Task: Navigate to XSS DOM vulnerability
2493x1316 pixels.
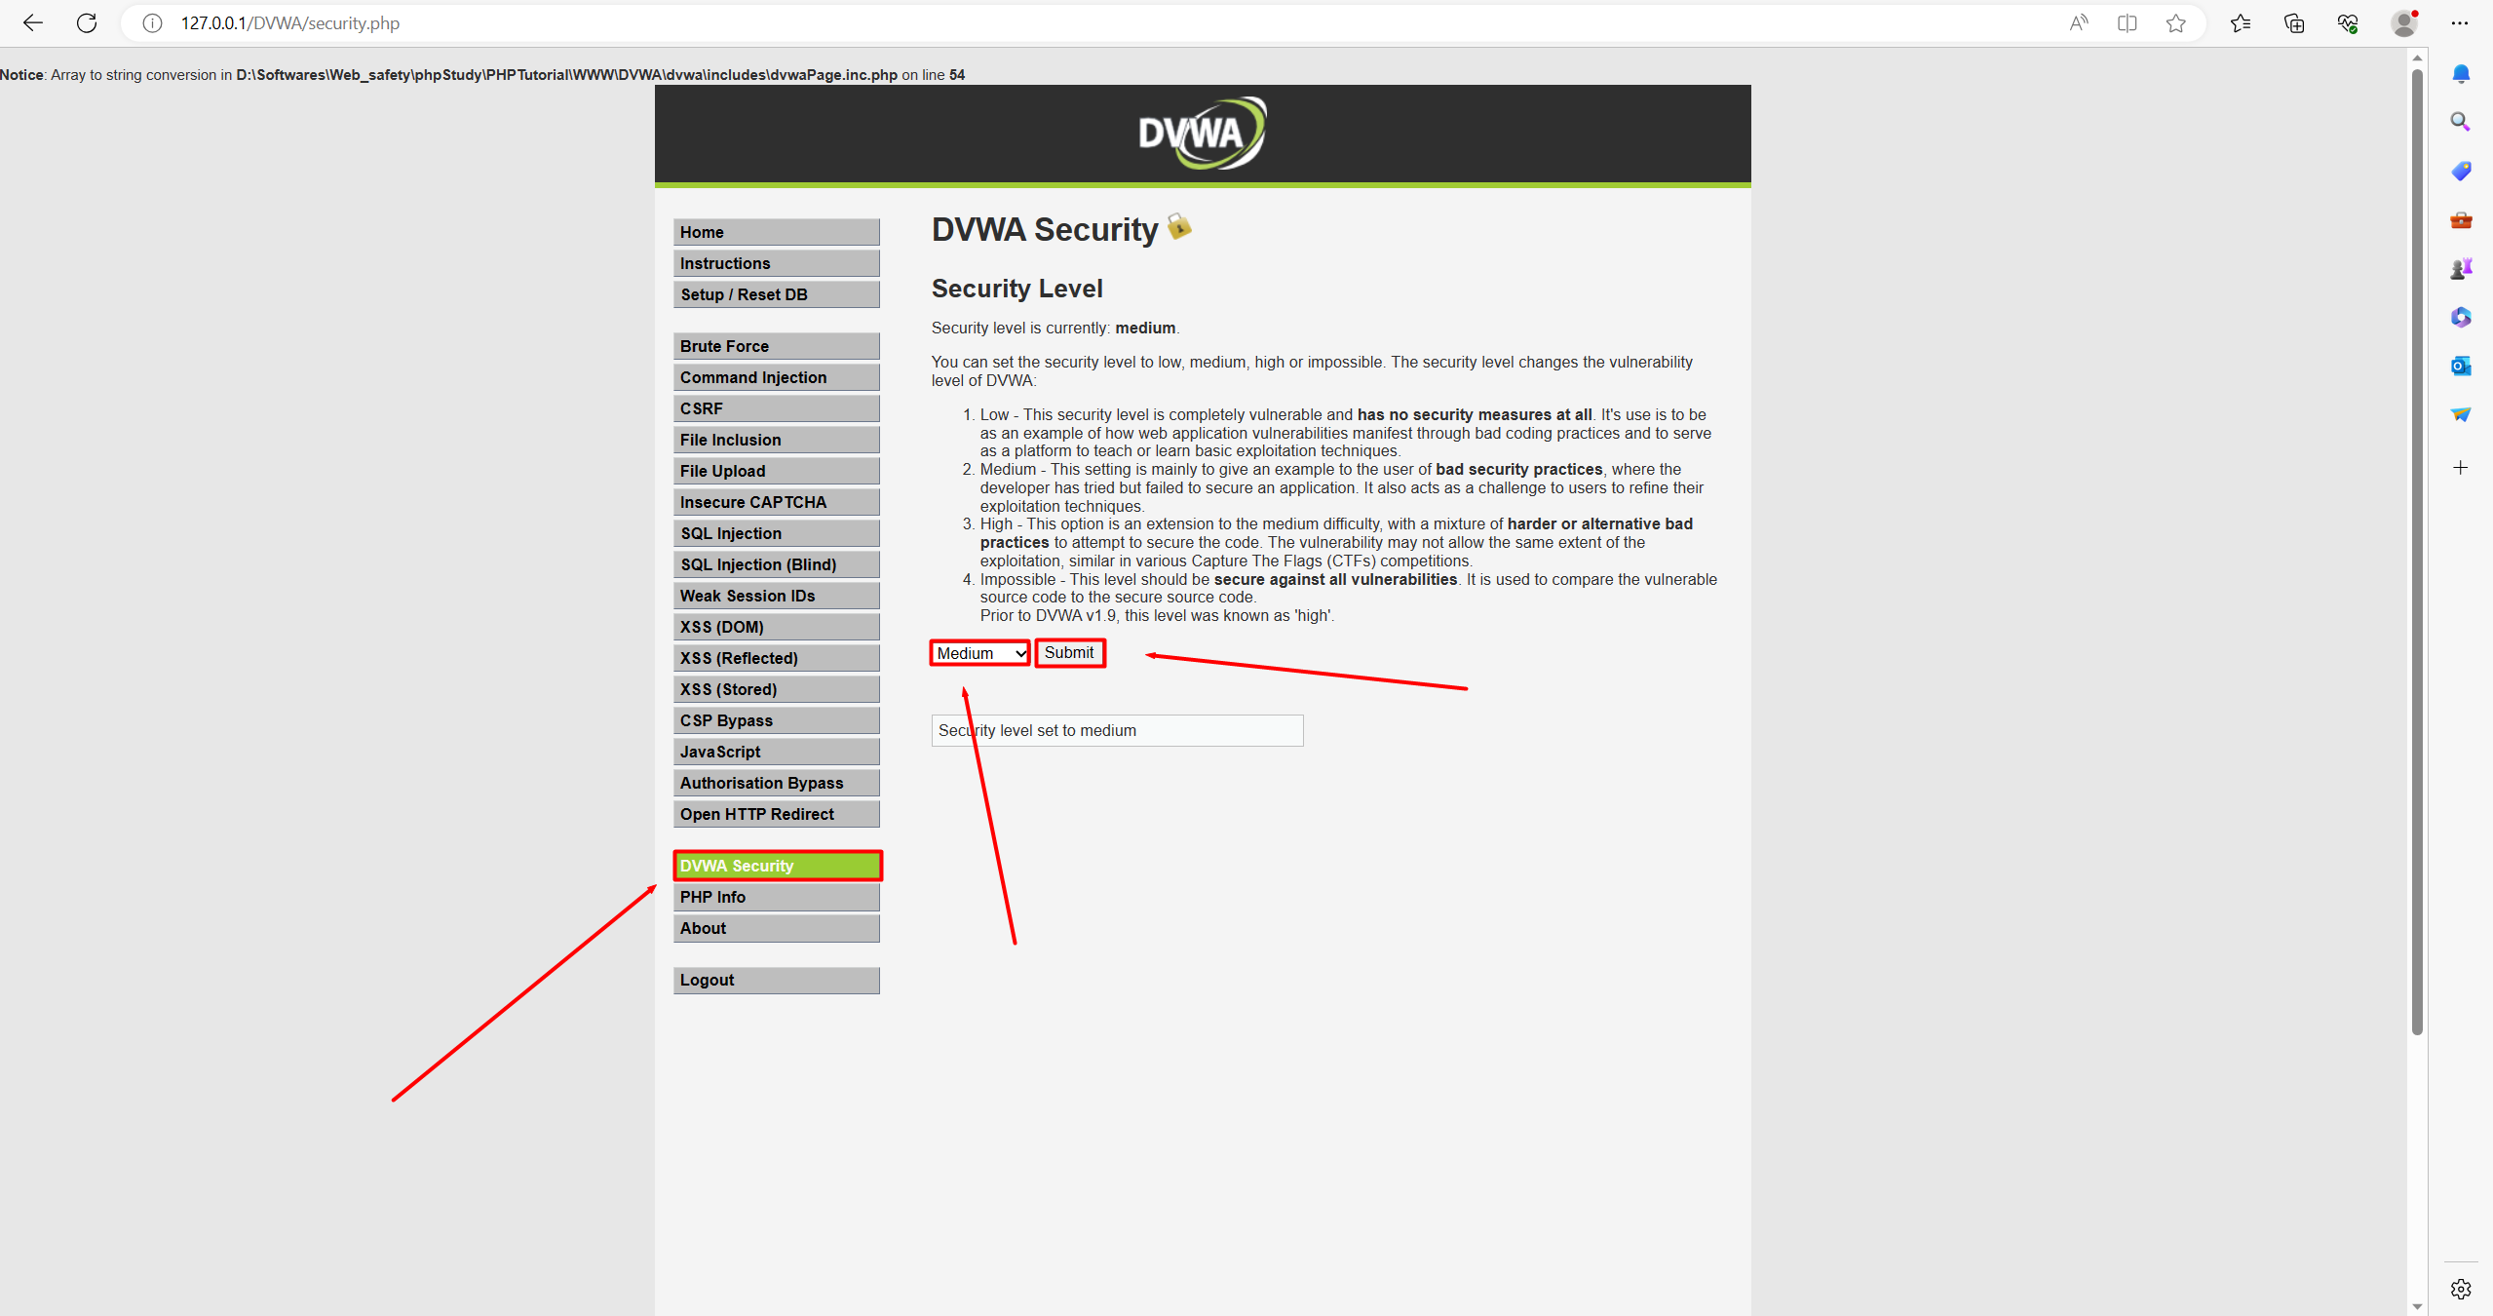Action: (777, 627)
